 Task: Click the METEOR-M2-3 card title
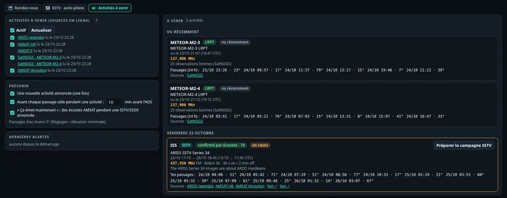tap(185, 42)
